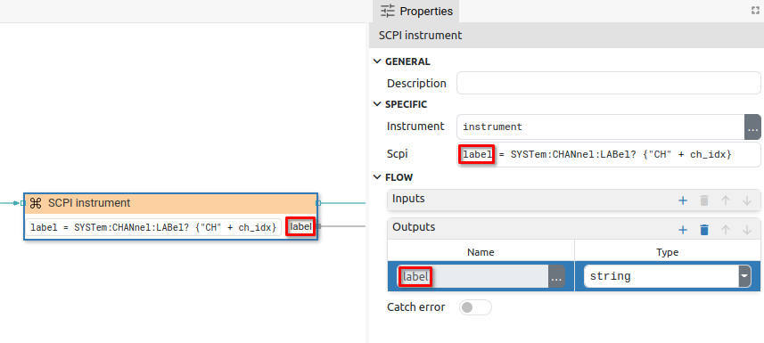
Task: Click the SCPI command icon on node
Action: [36, 203]
